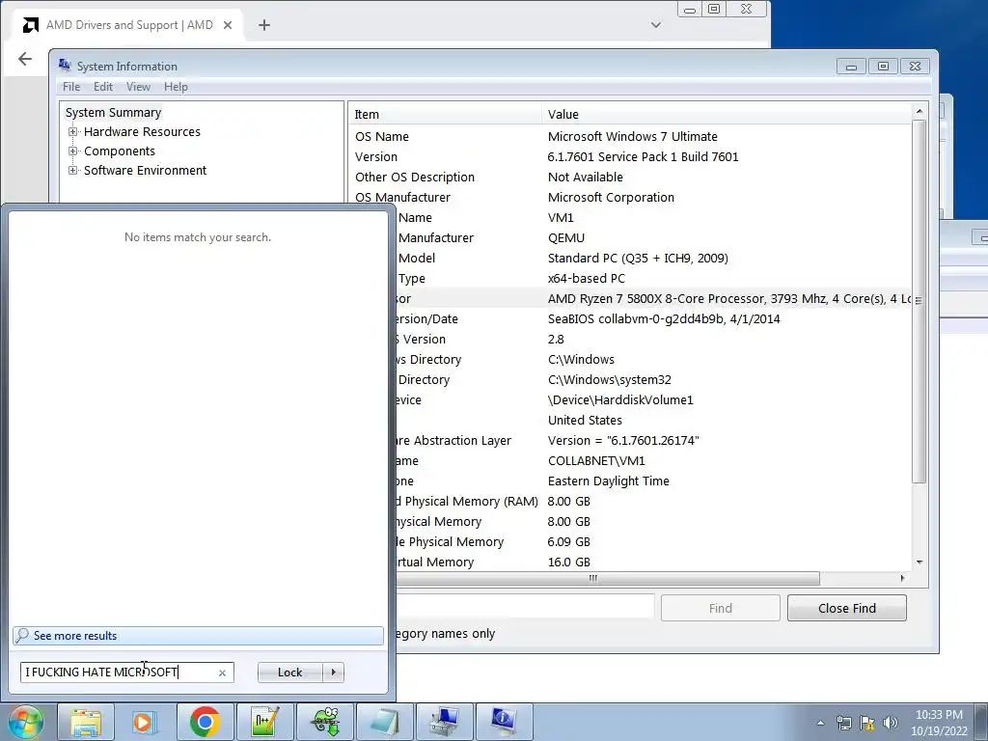This screenshot has width=988, height=741.
Task: Select System Information taskbar button
Action: (x=504, y=722)
